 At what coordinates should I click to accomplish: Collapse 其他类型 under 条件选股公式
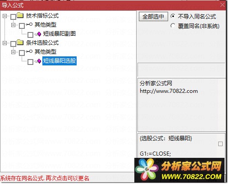click(14, 52)
